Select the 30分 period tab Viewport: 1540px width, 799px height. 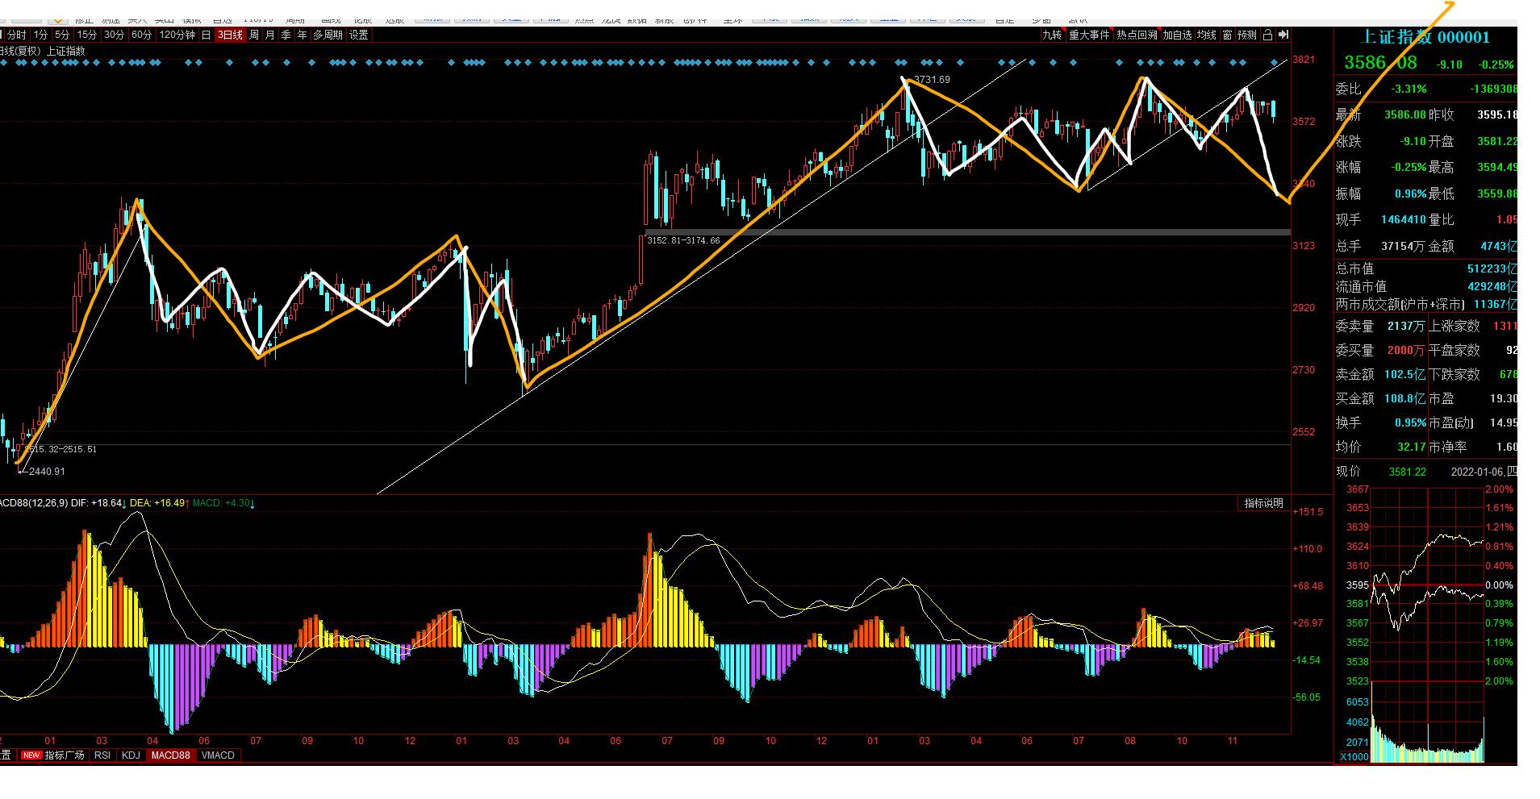pyautogui.click(x=115, y=35)
